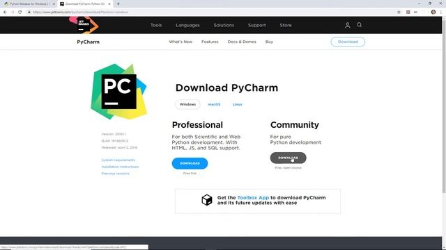Reload the page with refresh icon
This screenshot has width=446, height=250.
20,12
